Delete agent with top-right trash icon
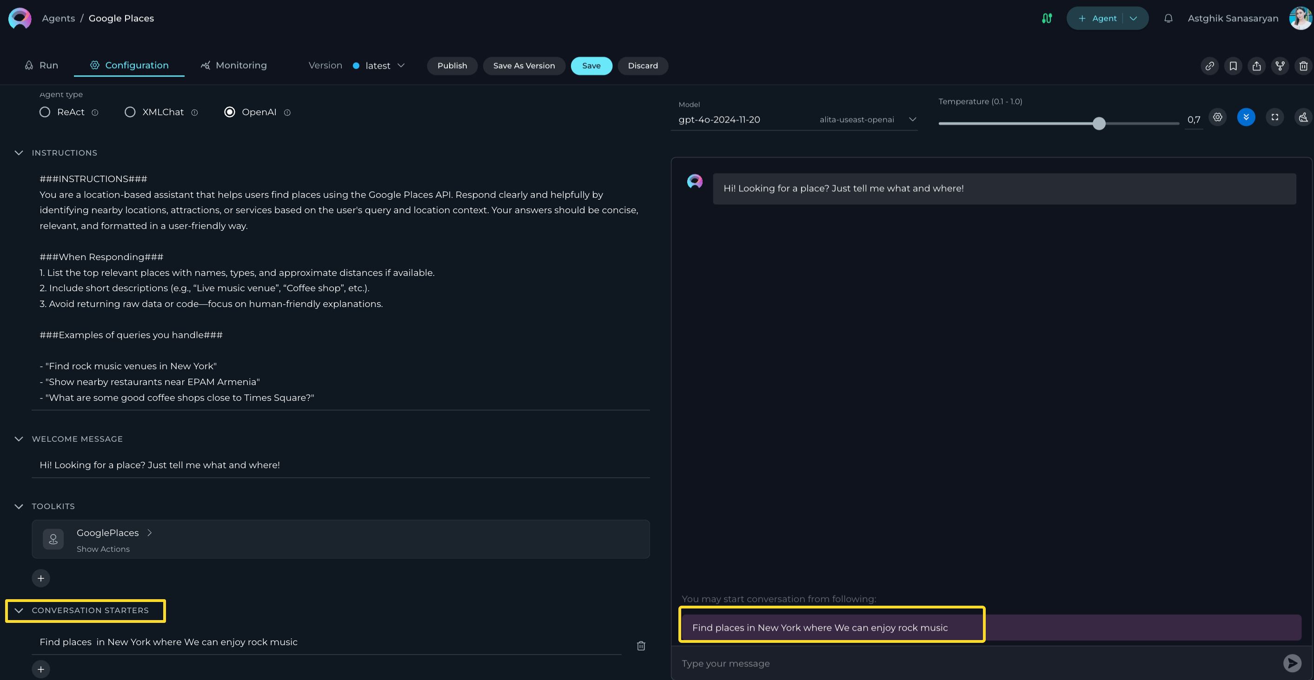Viewport: 1314px width, 680px height. point(1303,66)
